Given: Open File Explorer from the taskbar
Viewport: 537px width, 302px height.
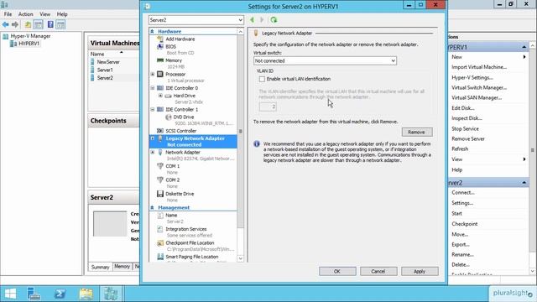Looking at the screenshot, I should [86, 294].
